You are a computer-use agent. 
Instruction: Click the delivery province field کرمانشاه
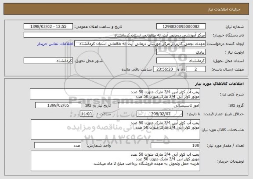click(x=181, y=61)
